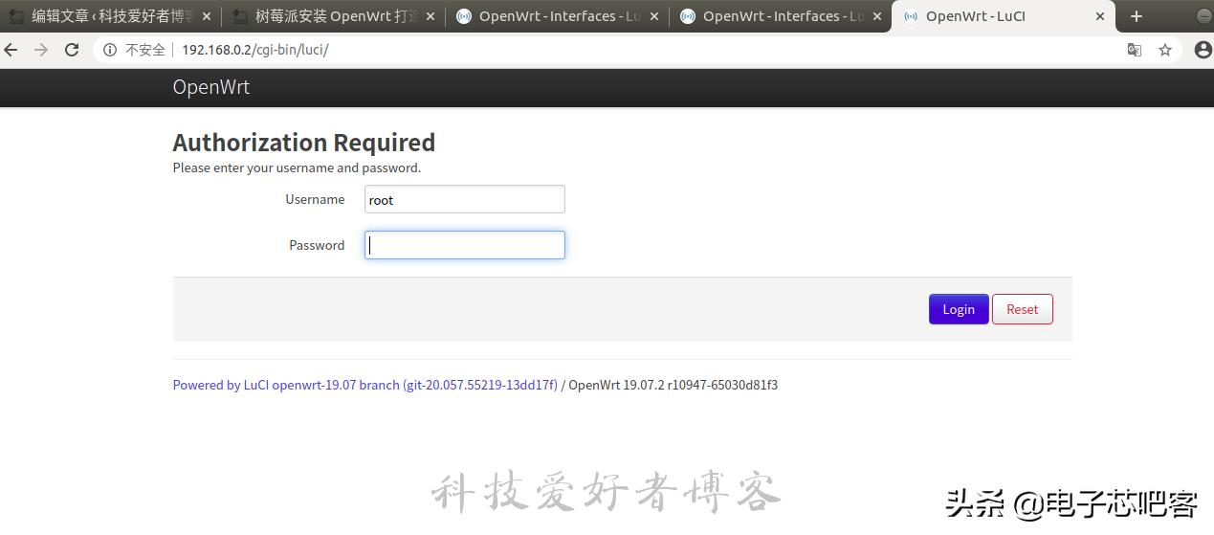
Task: Switch to the second OpenWrt - Interfaces tab
Action: (778, 16)
